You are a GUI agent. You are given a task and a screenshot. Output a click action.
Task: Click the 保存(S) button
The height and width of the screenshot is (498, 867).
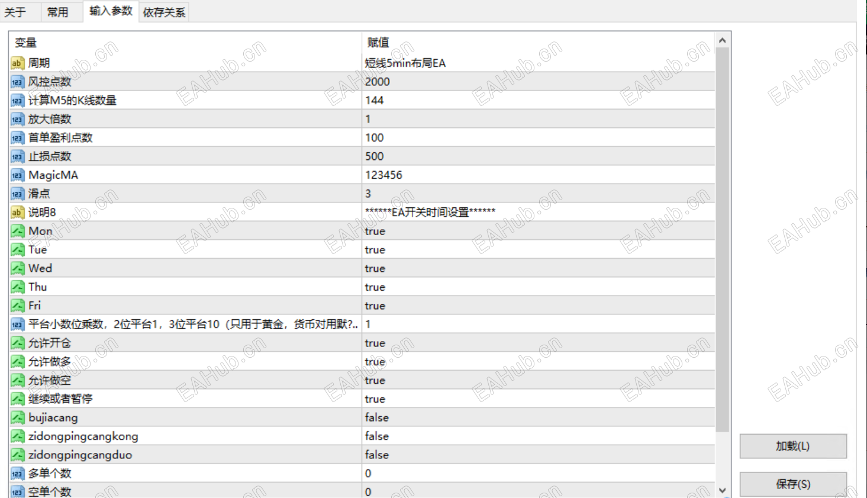click(x=793, y=484)
